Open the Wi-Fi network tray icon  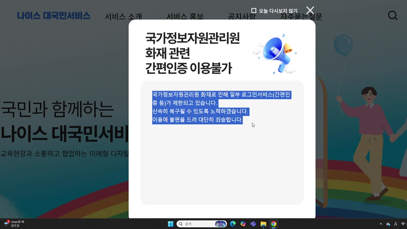[x=404, y=224]
